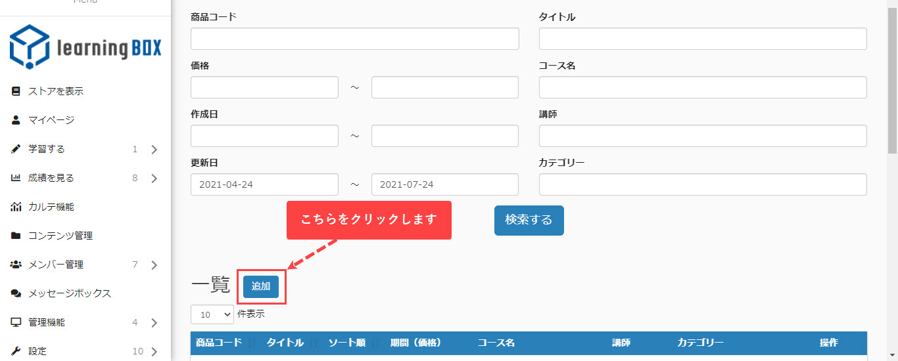Focus the 商品コード input field
Viewport: 898px width, 361px height.
[x=354, y=39]
